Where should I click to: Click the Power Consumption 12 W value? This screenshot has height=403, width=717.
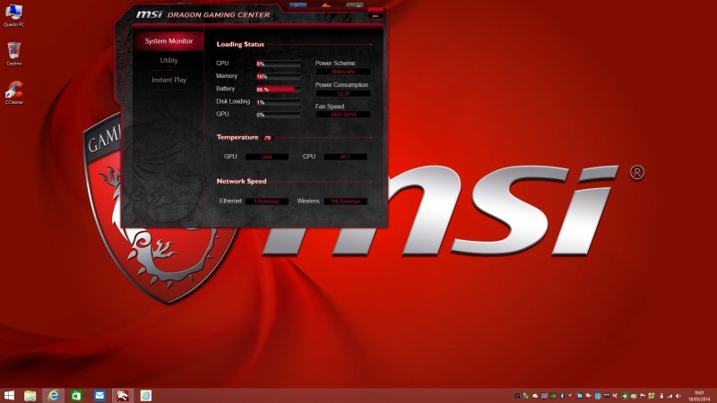coord(343,93)
